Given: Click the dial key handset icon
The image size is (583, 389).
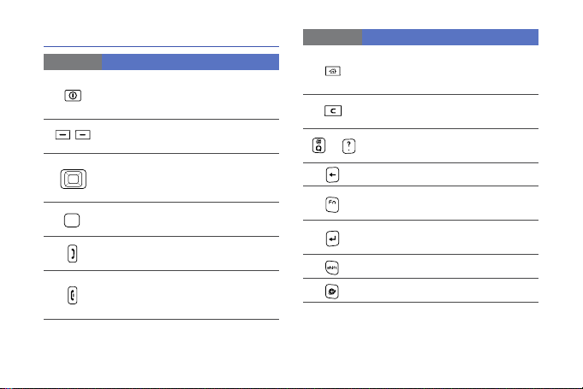Looking at the screenshot, I should (x=73, y=254).
